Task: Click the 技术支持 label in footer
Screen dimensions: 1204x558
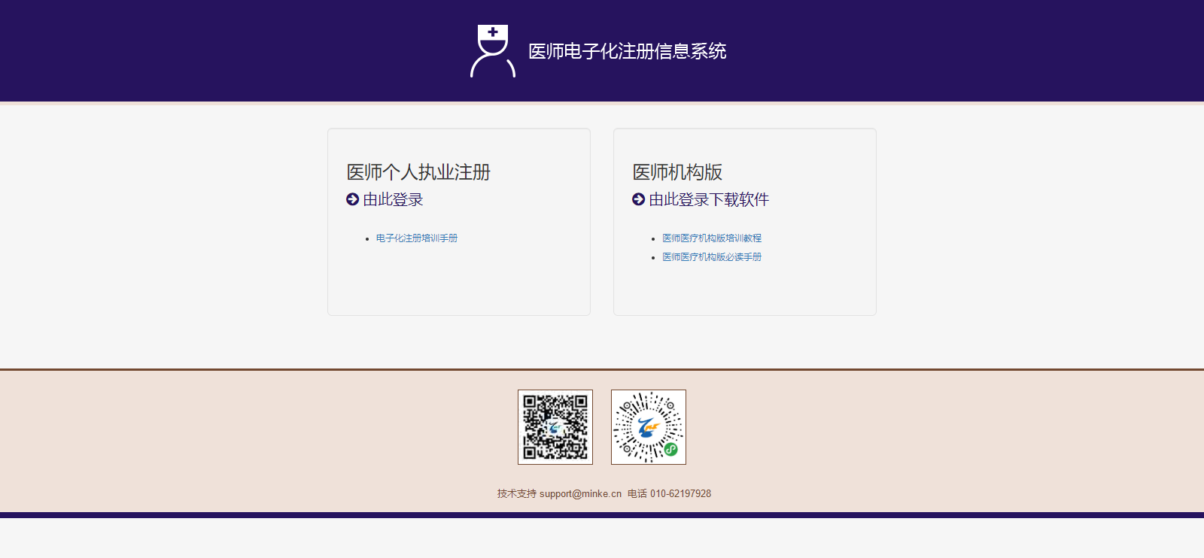Action: click(516, 494)
